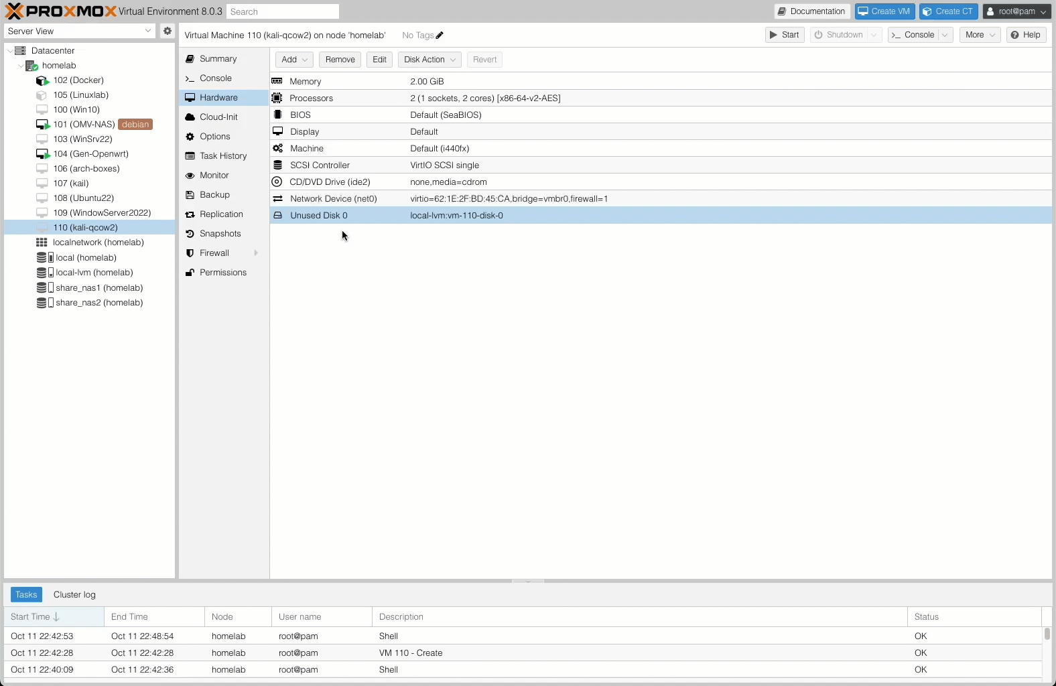Click the debian tag on 101 (OMV-NAS)
This screenshot has height=686, width=1056.
[135, 125]
